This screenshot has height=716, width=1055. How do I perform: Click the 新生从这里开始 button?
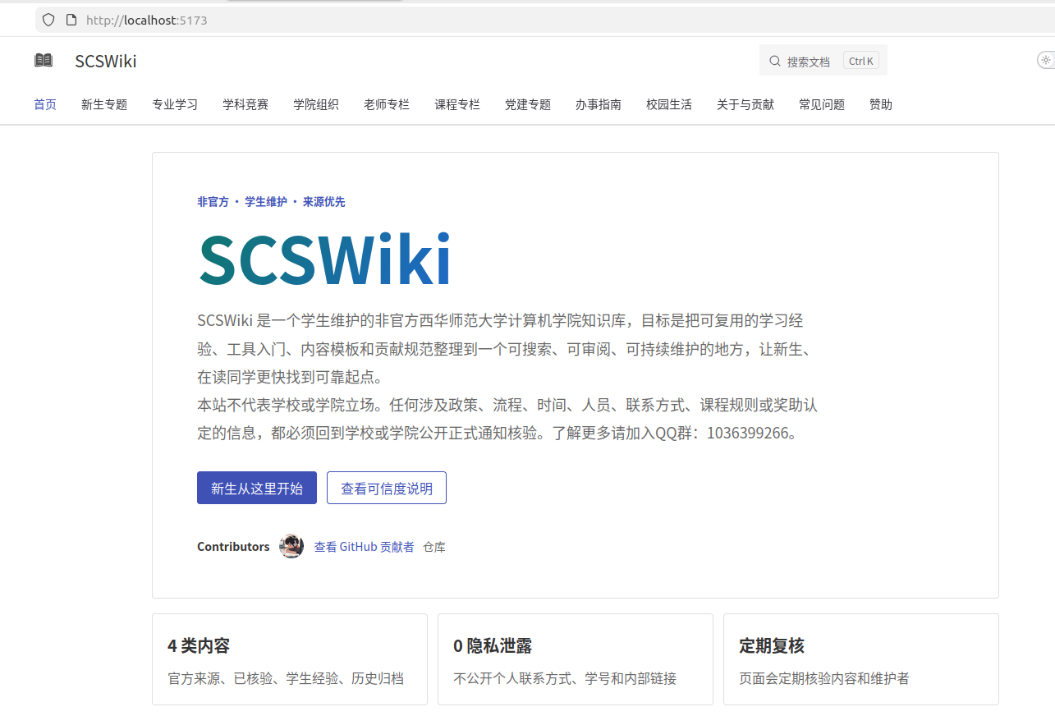coord(257,488)
